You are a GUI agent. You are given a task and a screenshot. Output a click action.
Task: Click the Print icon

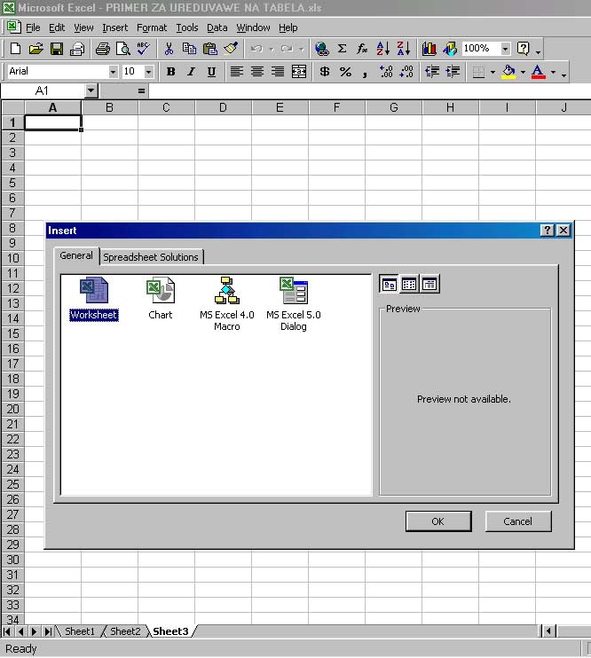(102, 49)
